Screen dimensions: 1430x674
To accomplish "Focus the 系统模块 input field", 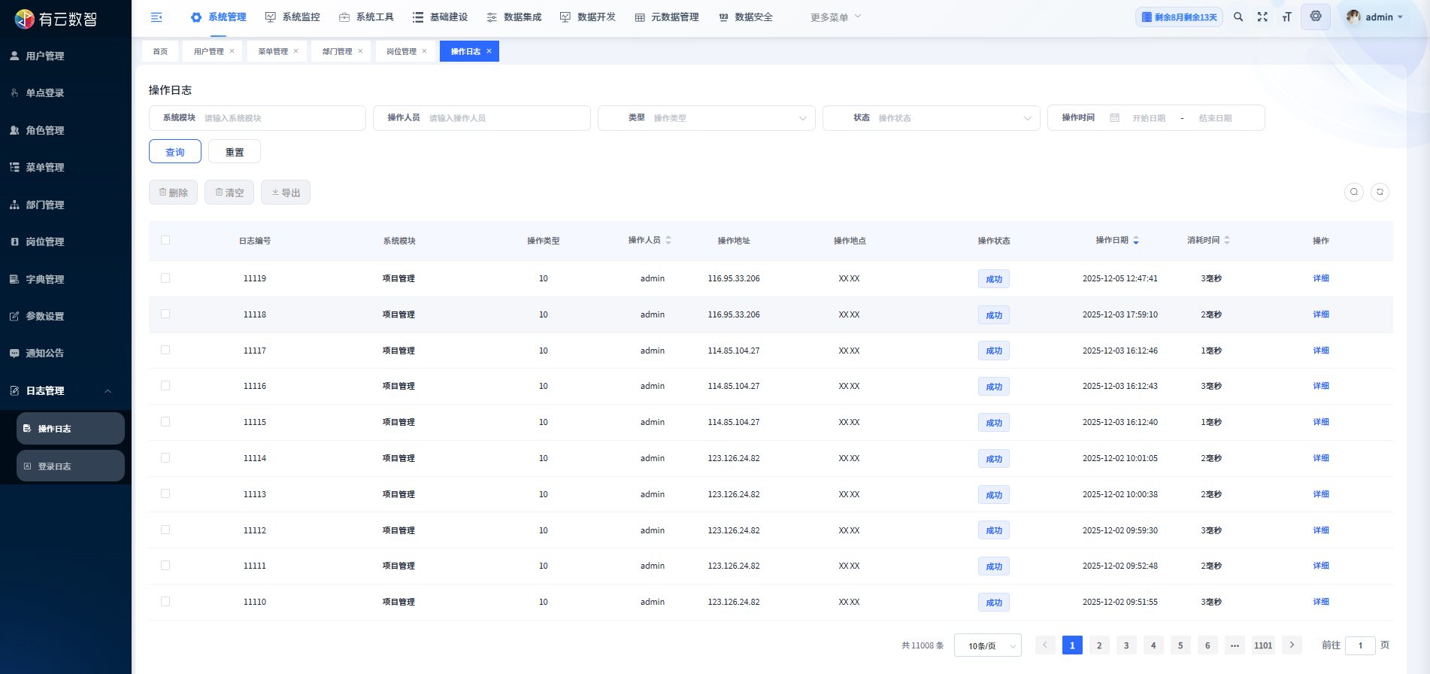I will coord(278,118).
